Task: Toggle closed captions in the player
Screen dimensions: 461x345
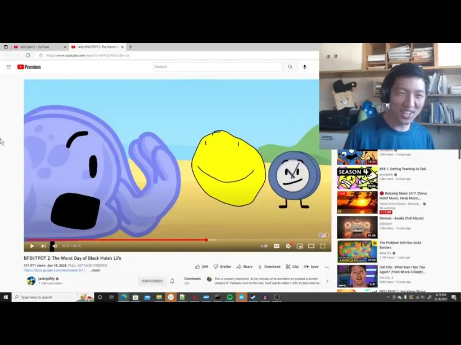Action: [x=276, y=246]
